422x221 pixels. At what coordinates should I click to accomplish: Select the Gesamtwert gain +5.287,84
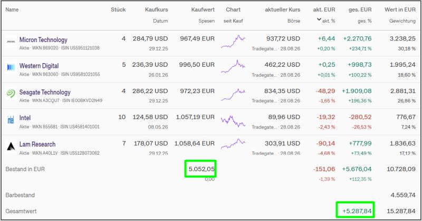(x=357, y=211)
